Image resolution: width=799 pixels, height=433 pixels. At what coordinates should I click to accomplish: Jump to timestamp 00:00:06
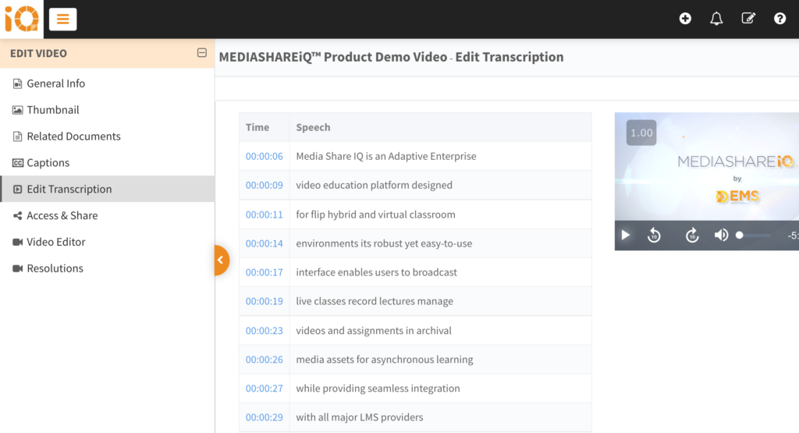point(264,156)
